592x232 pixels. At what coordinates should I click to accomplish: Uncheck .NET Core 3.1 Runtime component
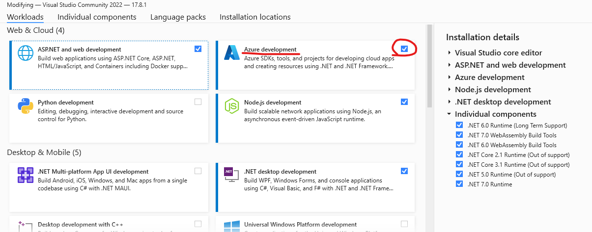click(x=459, y=164)
